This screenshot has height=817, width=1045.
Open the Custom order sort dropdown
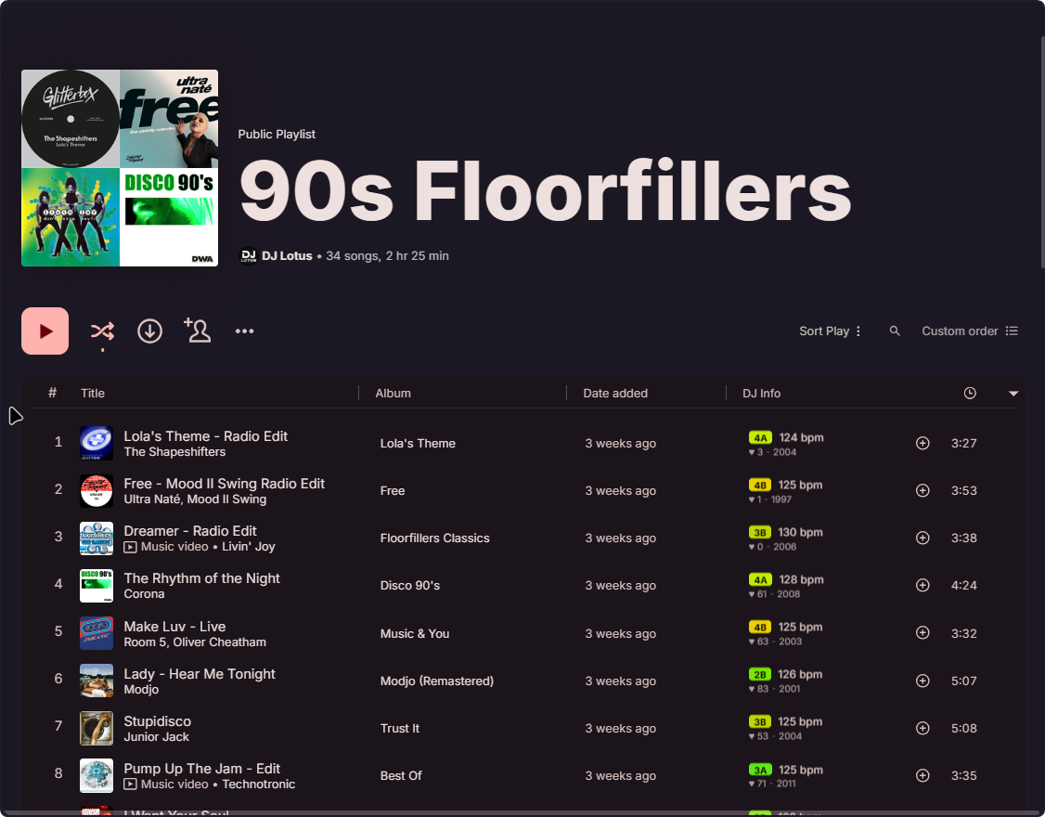(970, 331)
